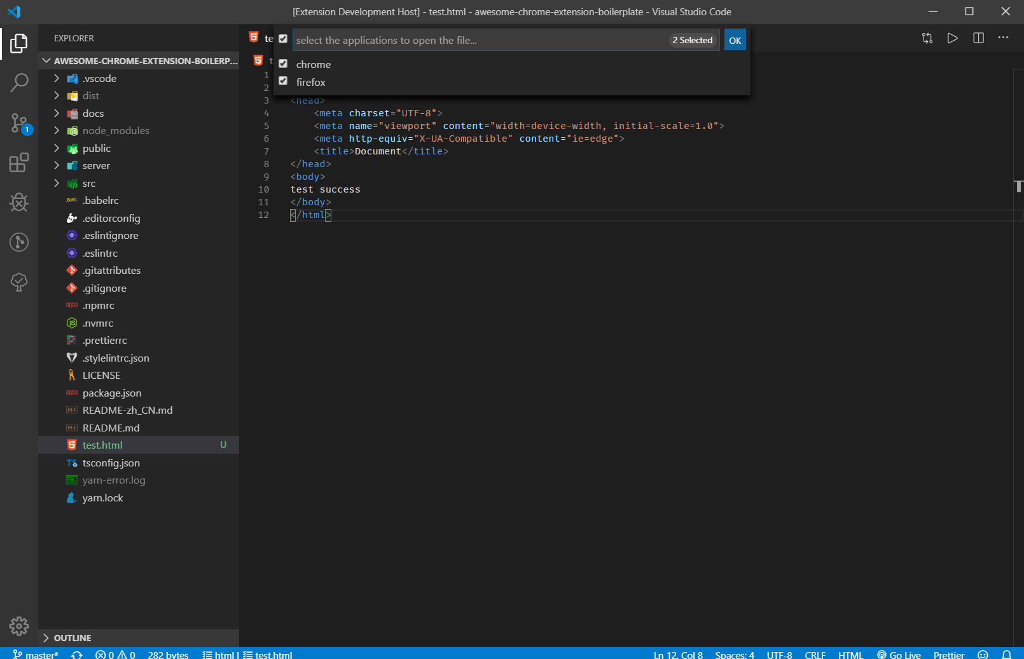Expand the dist folder
The width and height of the screenshot is (1024, 659).
(x=139, y=96)
